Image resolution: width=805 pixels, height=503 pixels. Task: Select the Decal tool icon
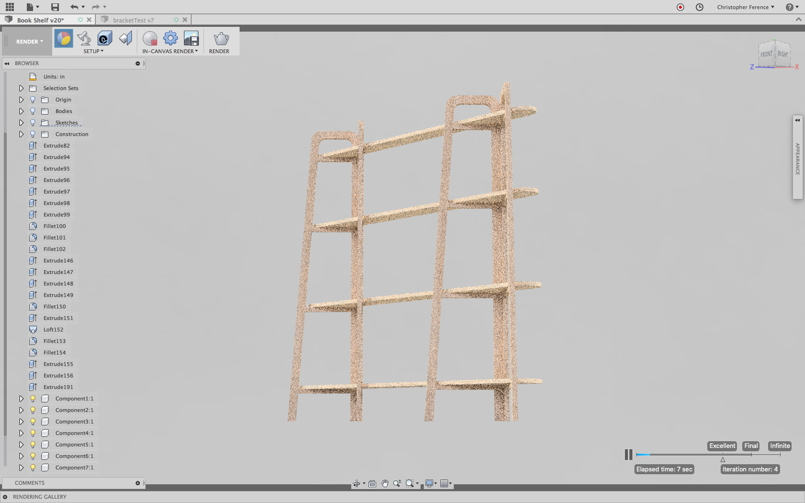click(x=104, y=38)
